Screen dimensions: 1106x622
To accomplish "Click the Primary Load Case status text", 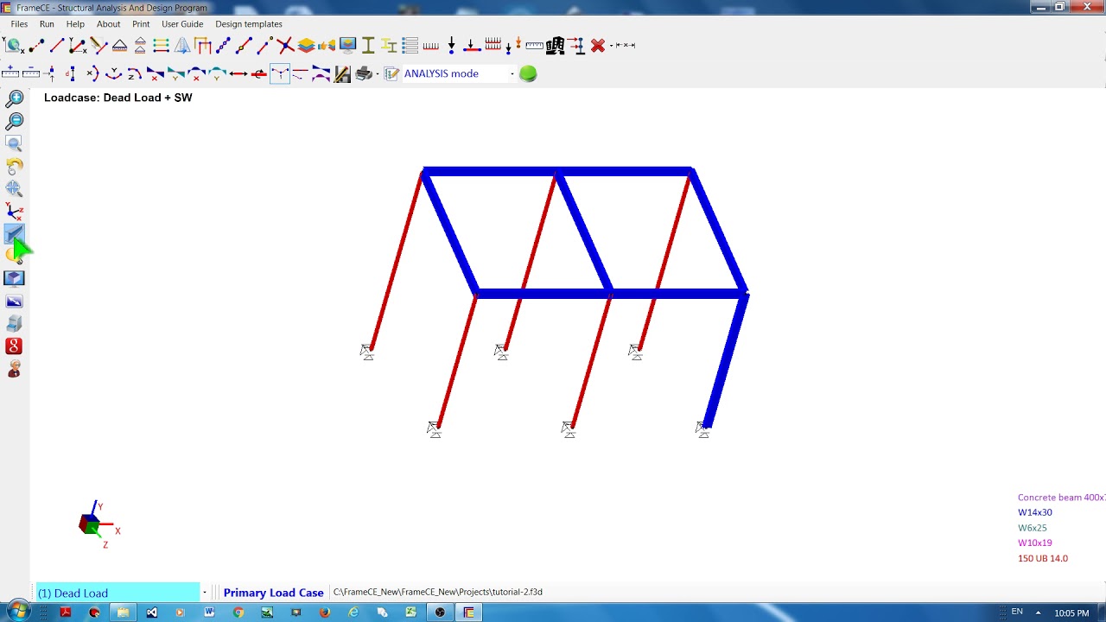I will point(273,593).
